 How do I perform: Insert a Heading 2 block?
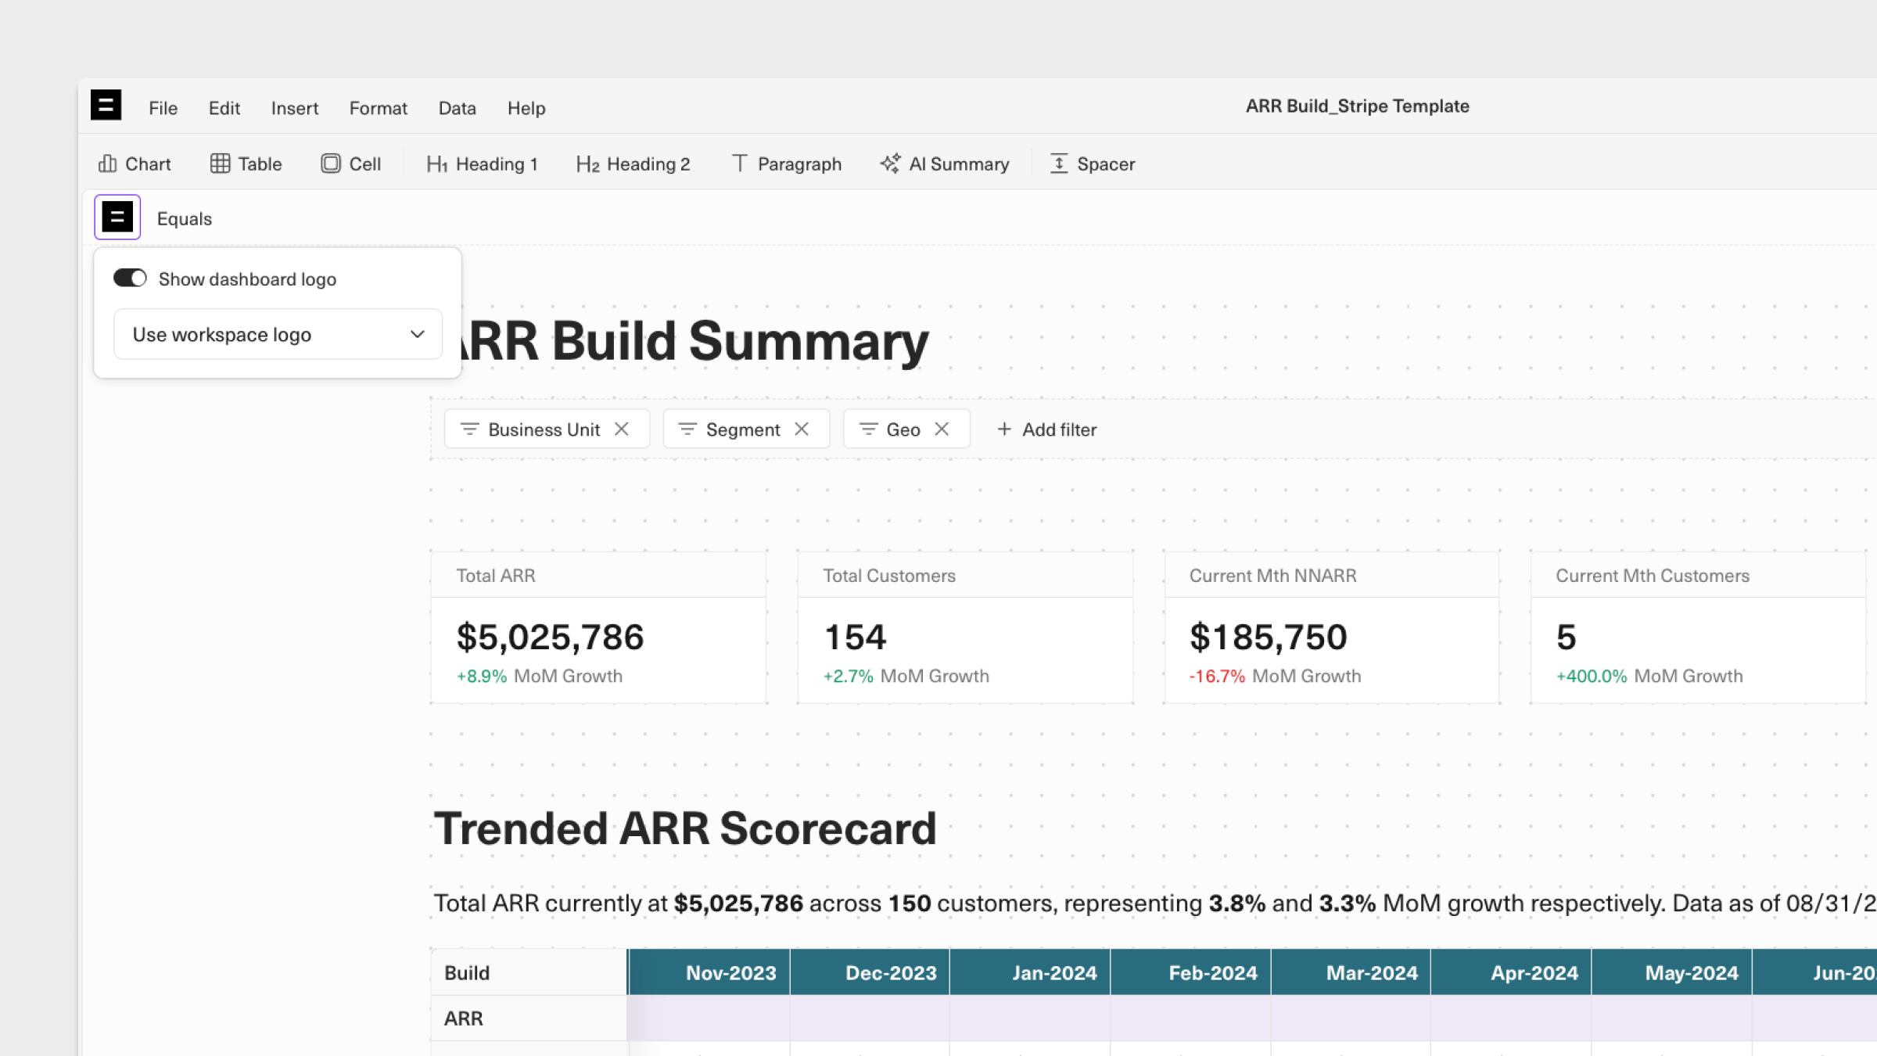633,163
